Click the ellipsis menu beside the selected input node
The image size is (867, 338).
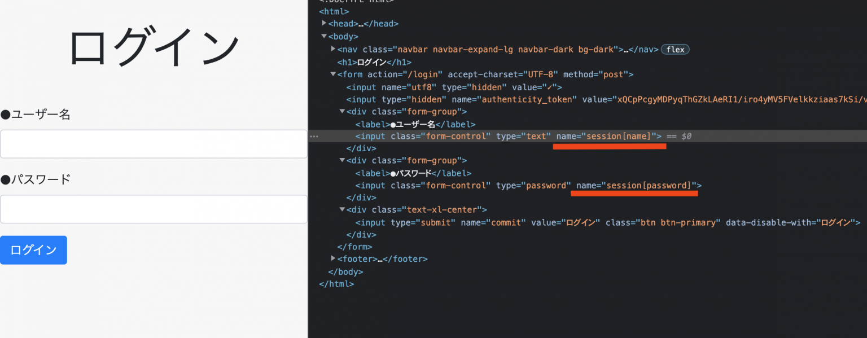(315, 136)
